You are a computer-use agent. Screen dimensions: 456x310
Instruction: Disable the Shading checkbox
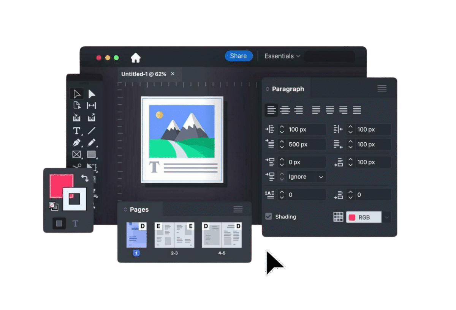[269, 217]
